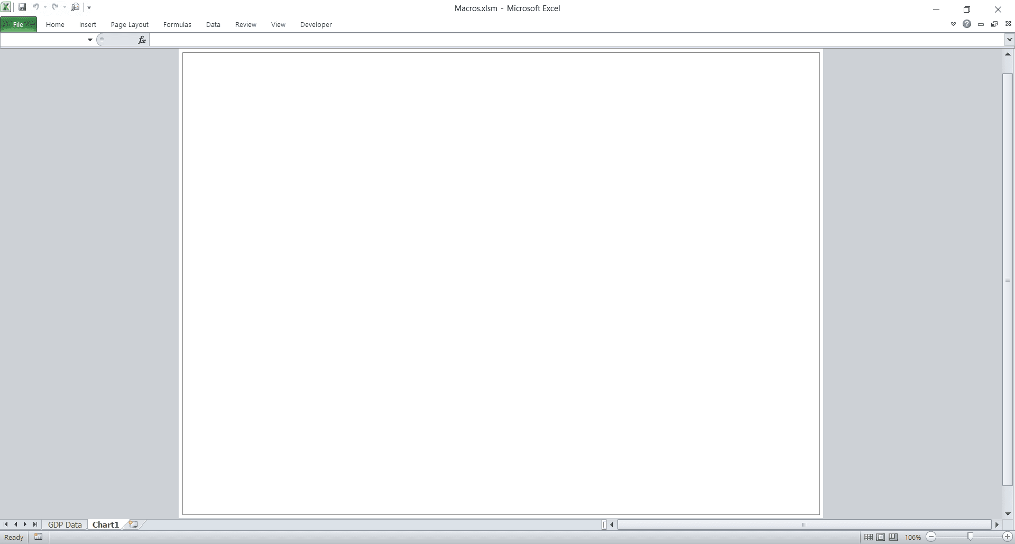1015x544 pixels.
Task: Click the Insert Function (fx) icon
Action: pyautogui.click(x=141, y=39)
